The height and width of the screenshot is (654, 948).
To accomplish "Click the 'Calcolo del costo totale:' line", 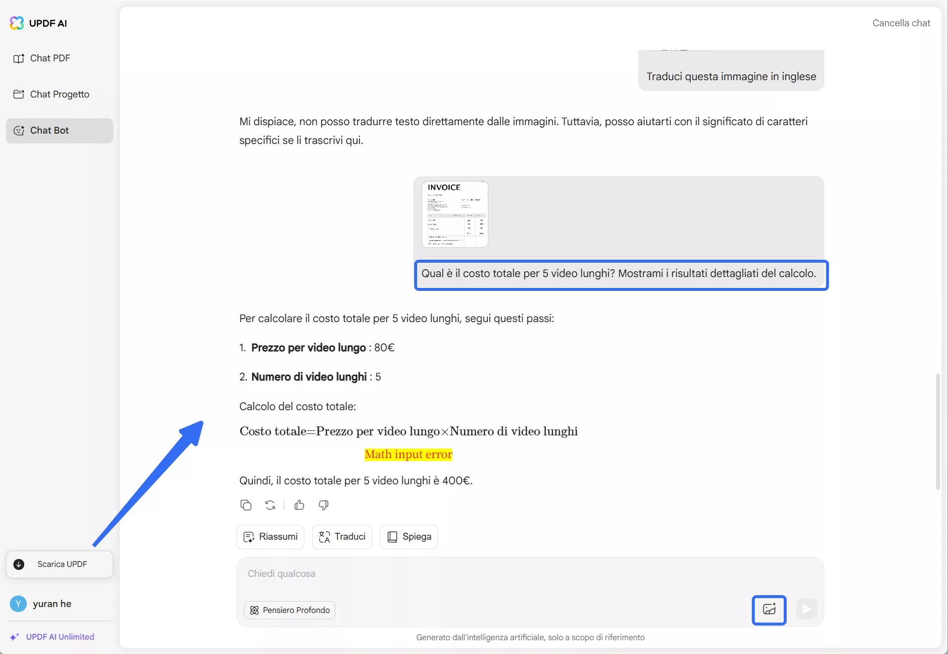I will [298, 407].
